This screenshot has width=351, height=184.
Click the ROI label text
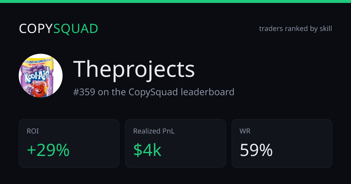pos(33,131)
